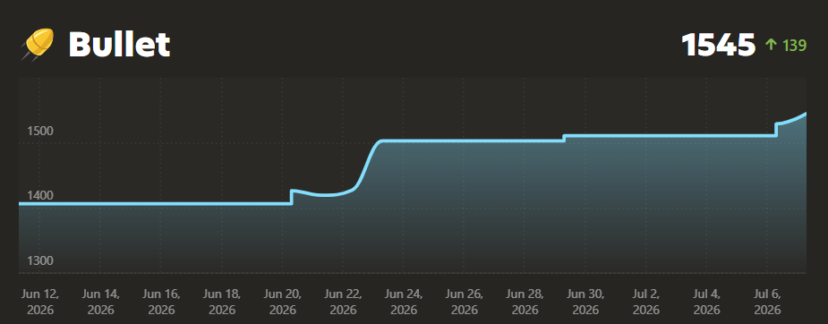Click the current rating 1545
Viewport: 828px width, 324px height.
(x=718, y=45)
